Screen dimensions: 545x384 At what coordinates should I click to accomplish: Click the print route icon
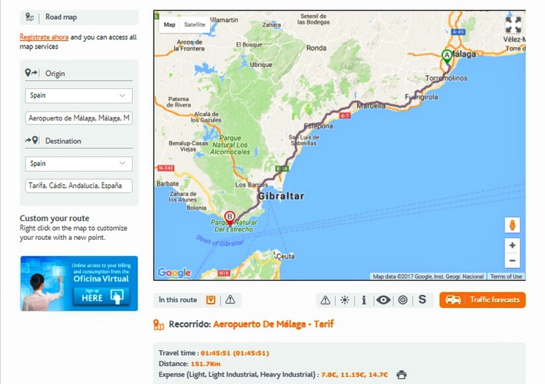pos(401,375)
